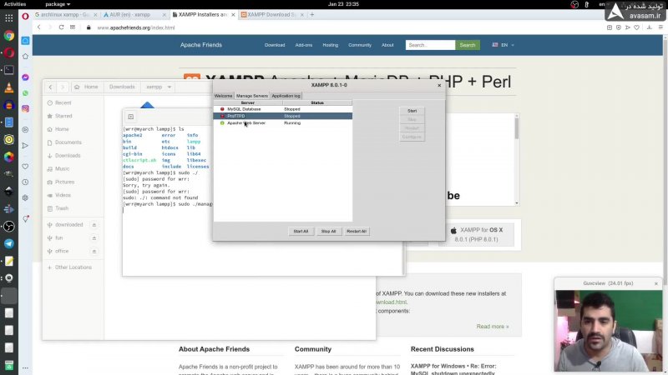Open Chrome from the dock
The height and width of the screenshot is (375, 668).
(8, 36)
